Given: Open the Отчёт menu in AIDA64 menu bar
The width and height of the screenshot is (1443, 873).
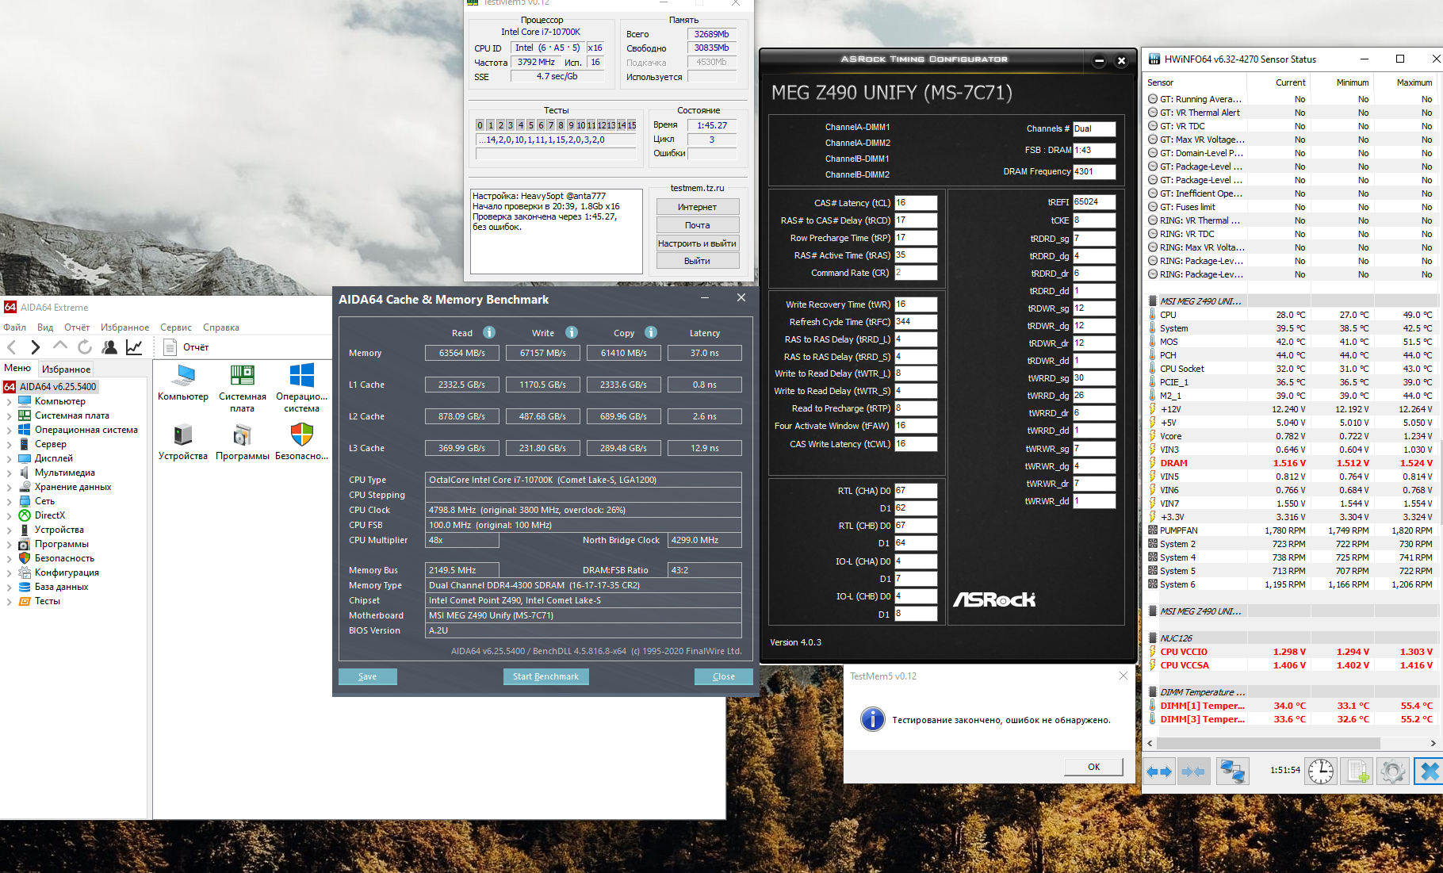Looking at the screenshot, I should (77, 327).
